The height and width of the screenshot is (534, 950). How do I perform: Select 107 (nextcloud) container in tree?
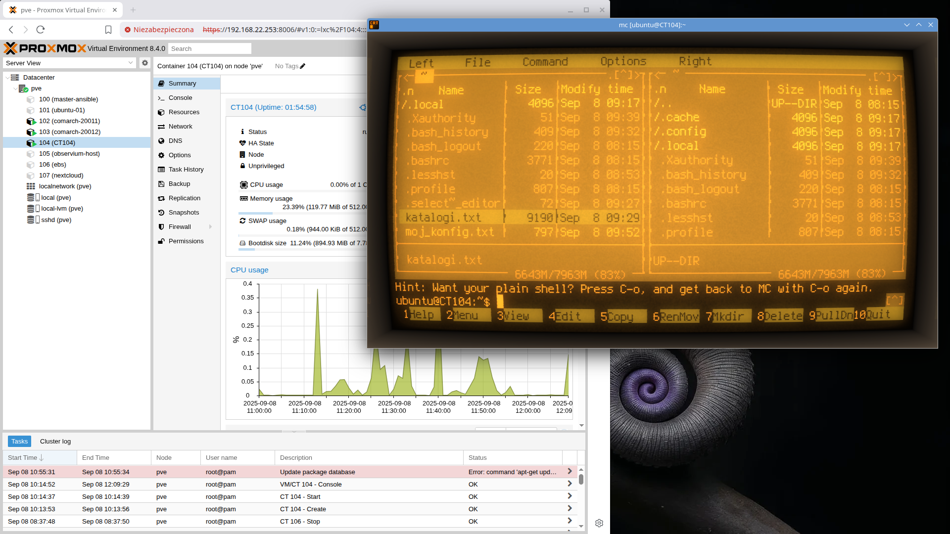point(61,176)
